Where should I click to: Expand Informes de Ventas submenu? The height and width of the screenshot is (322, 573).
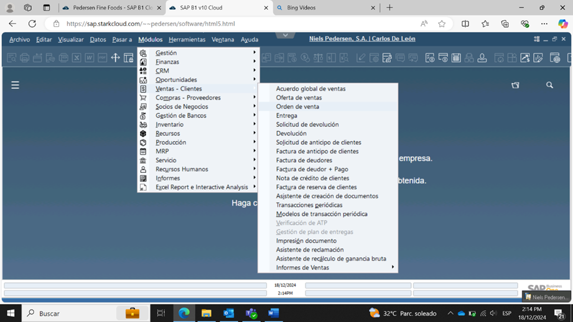[x=328, y=267]
